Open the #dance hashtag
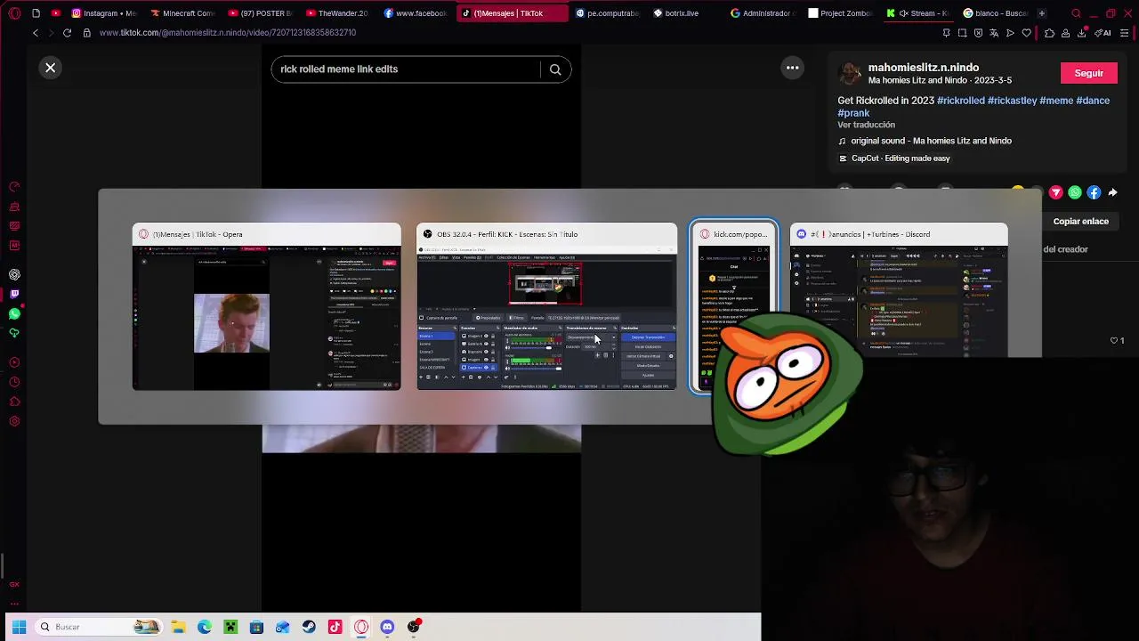Viewport: 1139px width, 641px height. pos(1093,101)
